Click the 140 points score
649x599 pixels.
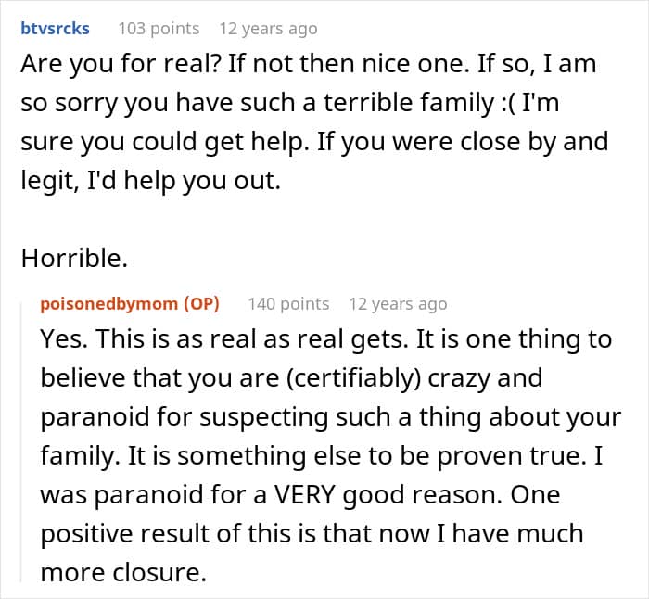click(x=288, y=303)
